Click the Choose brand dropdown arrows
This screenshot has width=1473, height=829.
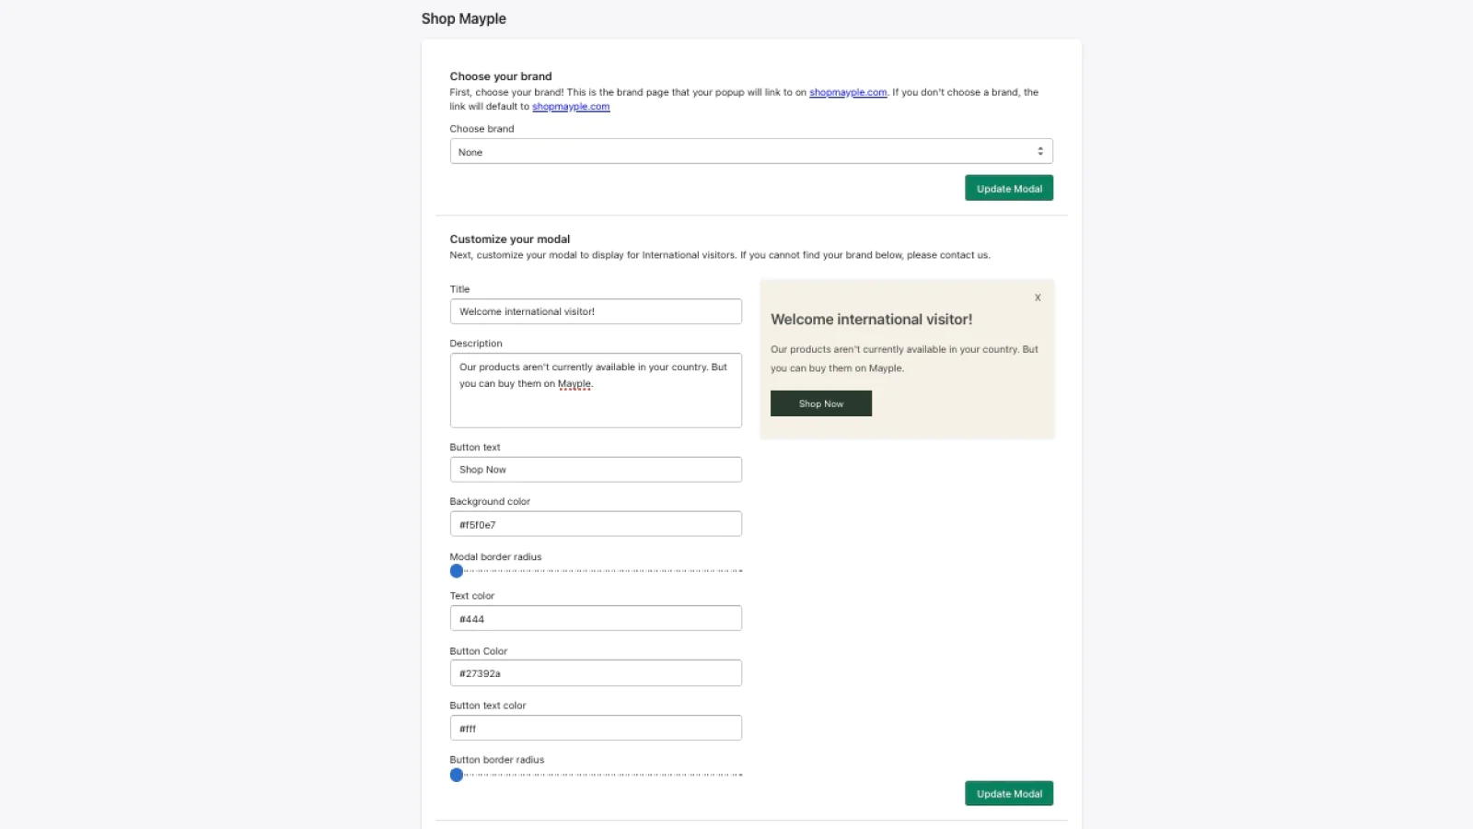[1040, 152]
